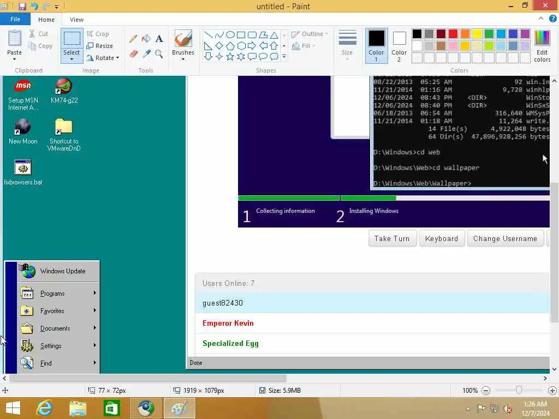Click the Take Turn button
Screen dimensions: 559x419
[x=392, y=238]
